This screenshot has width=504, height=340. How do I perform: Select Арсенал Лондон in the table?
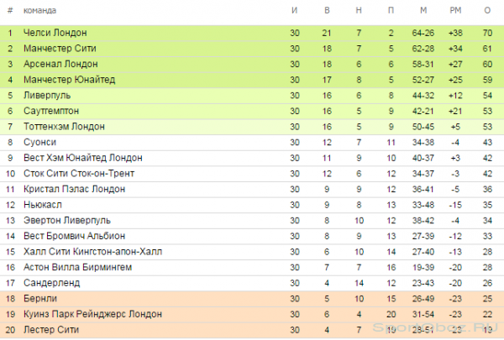pyautogui.click(x=60, y=64)
